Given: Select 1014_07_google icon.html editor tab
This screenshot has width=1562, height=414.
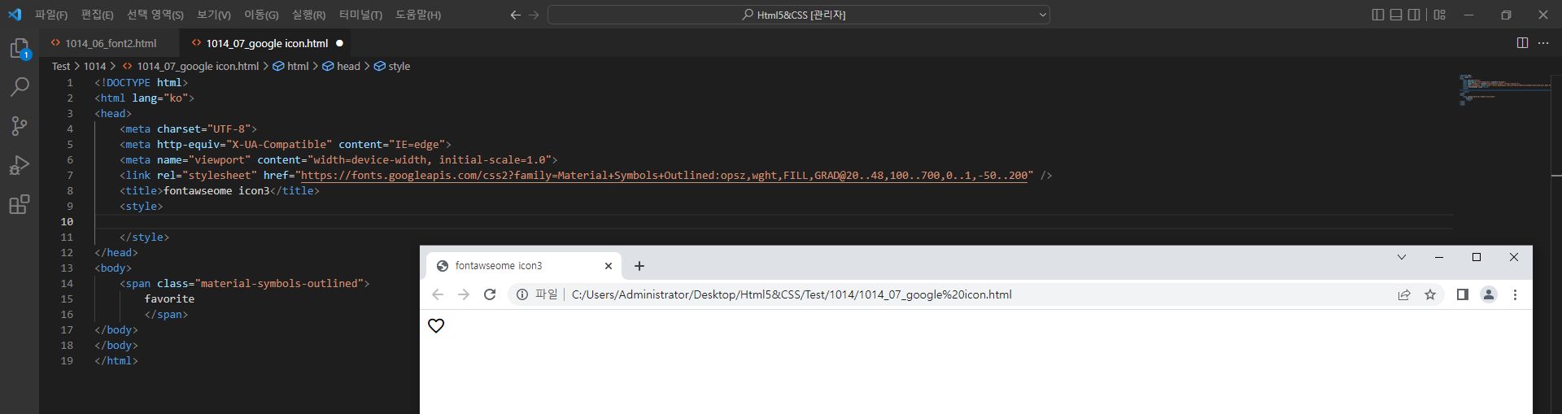Looking at the screenshot, I should click(x=267, y=43).
